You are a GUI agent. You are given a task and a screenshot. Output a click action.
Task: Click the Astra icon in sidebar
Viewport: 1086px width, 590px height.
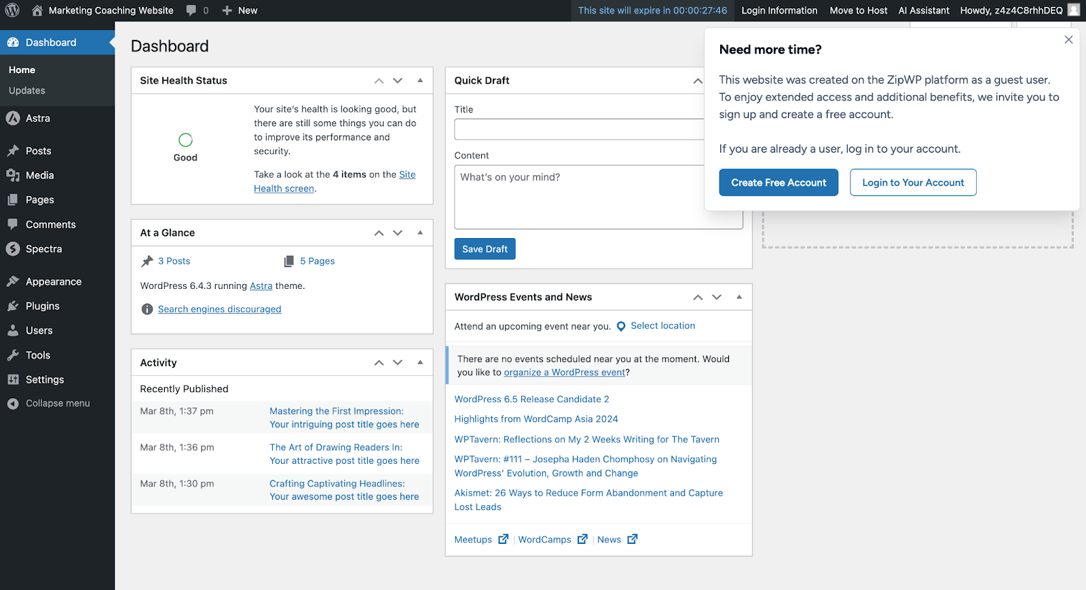[13, 118]
